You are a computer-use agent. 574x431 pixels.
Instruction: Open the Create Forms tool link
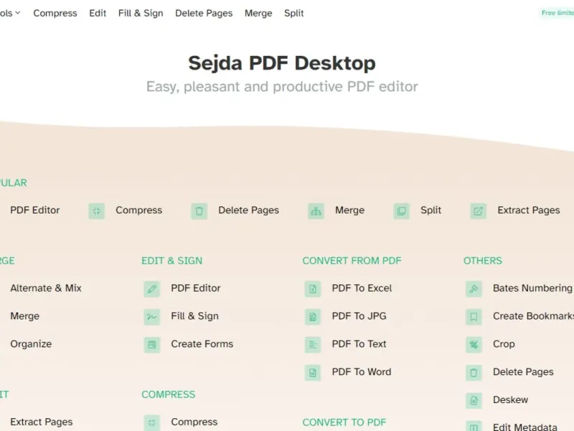202,344
